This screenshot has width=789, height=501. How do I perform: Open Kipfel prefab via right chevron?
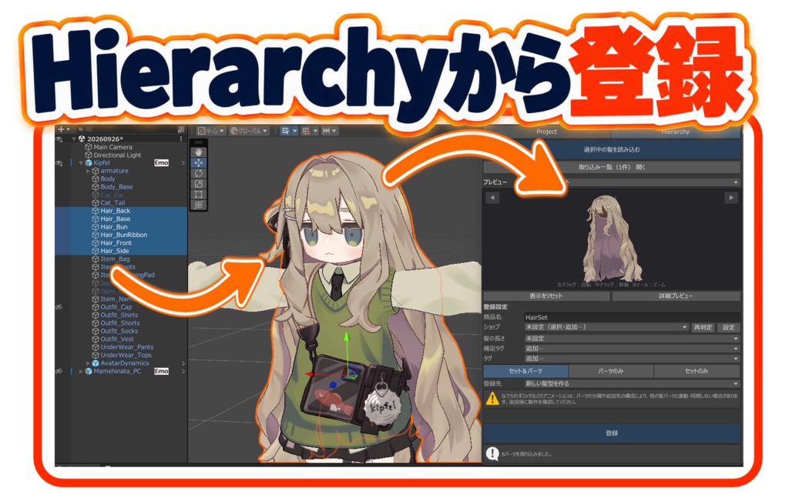click(183, 163)
